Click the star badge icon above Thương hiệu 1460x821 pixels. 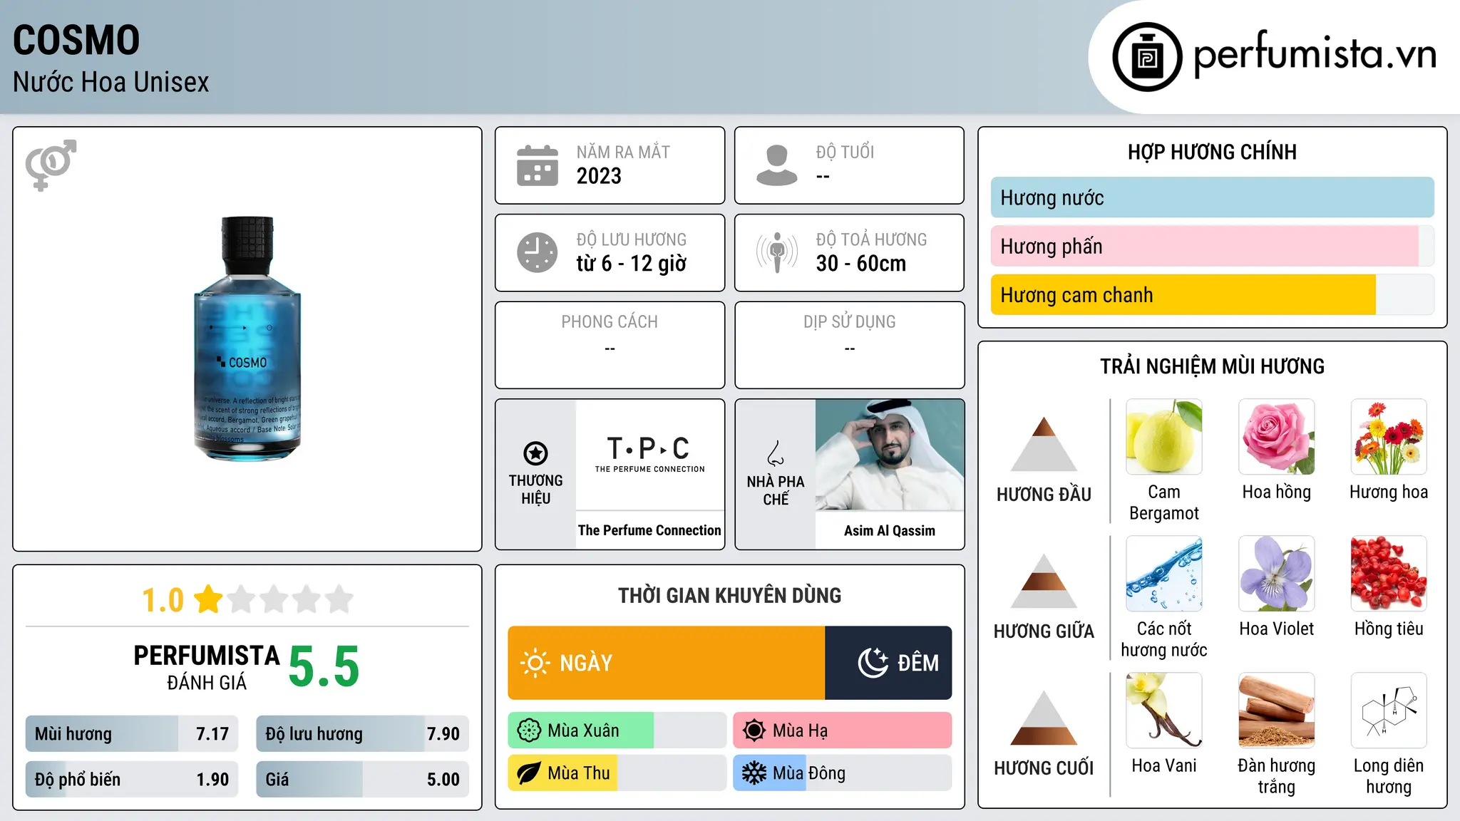tap(535, 453)
